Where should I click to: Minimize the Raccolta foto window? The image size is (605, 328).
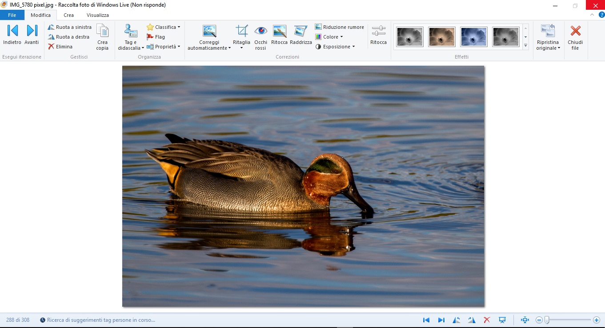(x=556, y=5)
